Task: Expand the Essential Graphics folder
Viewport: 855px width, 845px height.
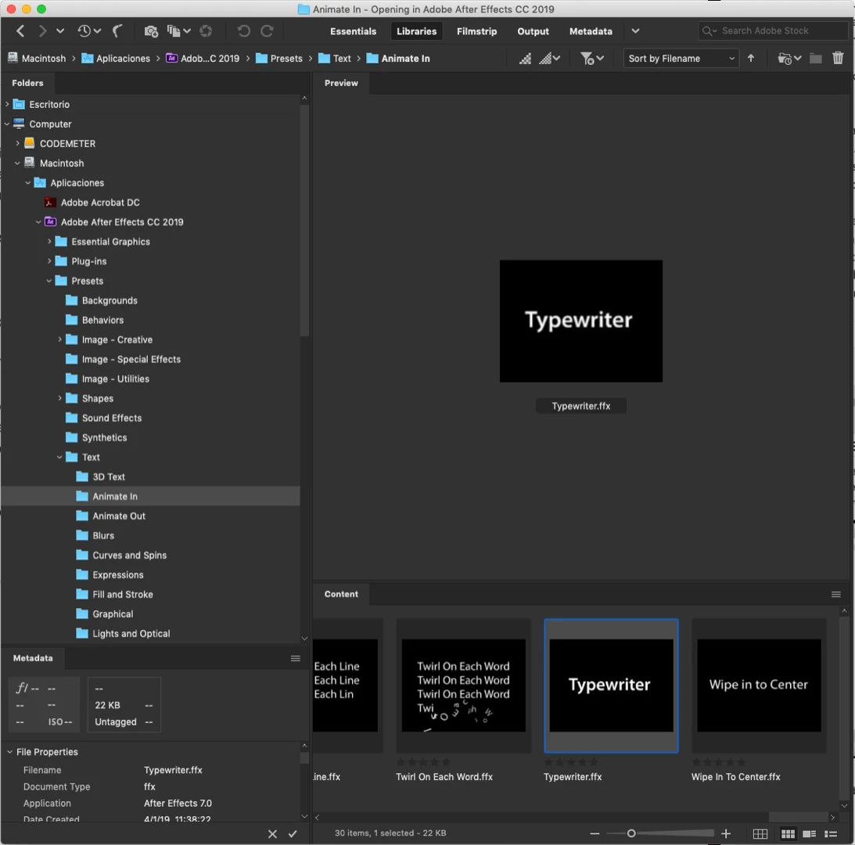Action: [49, 242]
